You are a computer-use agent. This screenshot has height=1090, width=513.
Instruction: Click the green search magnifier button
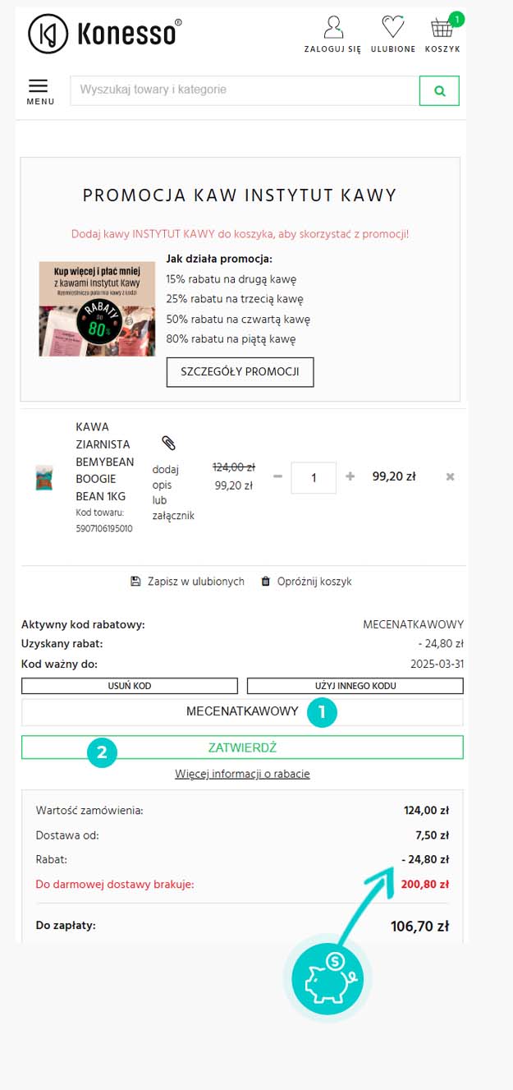(x=439, y=91)
